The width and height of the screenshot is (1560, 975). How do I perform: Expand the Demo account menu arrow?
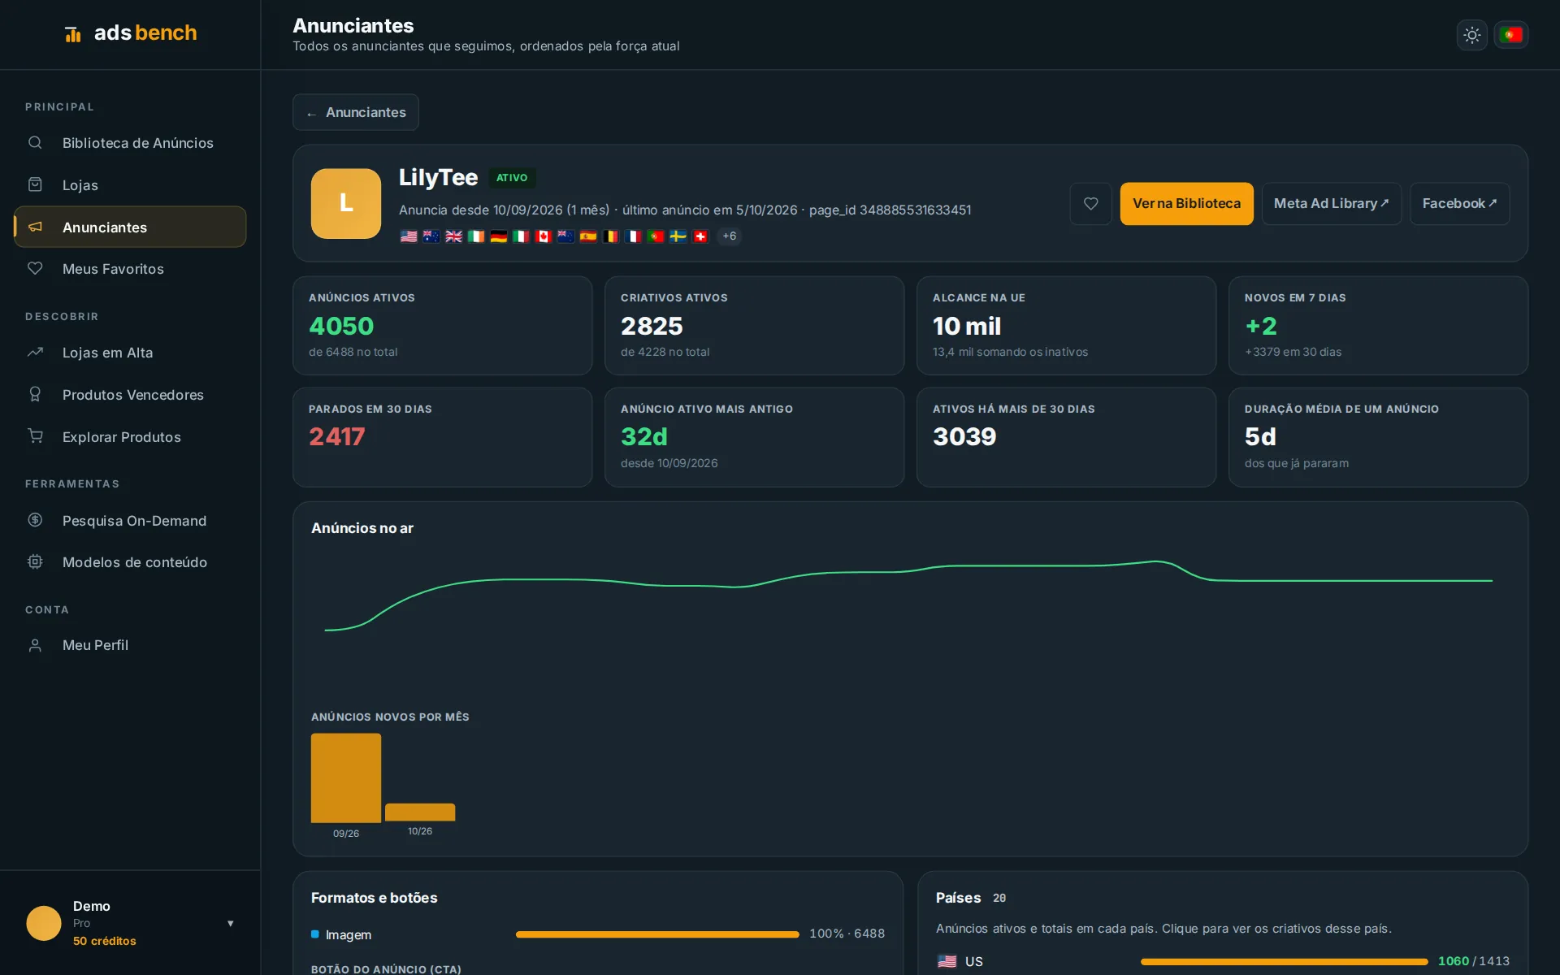click(x=231, y=923)
